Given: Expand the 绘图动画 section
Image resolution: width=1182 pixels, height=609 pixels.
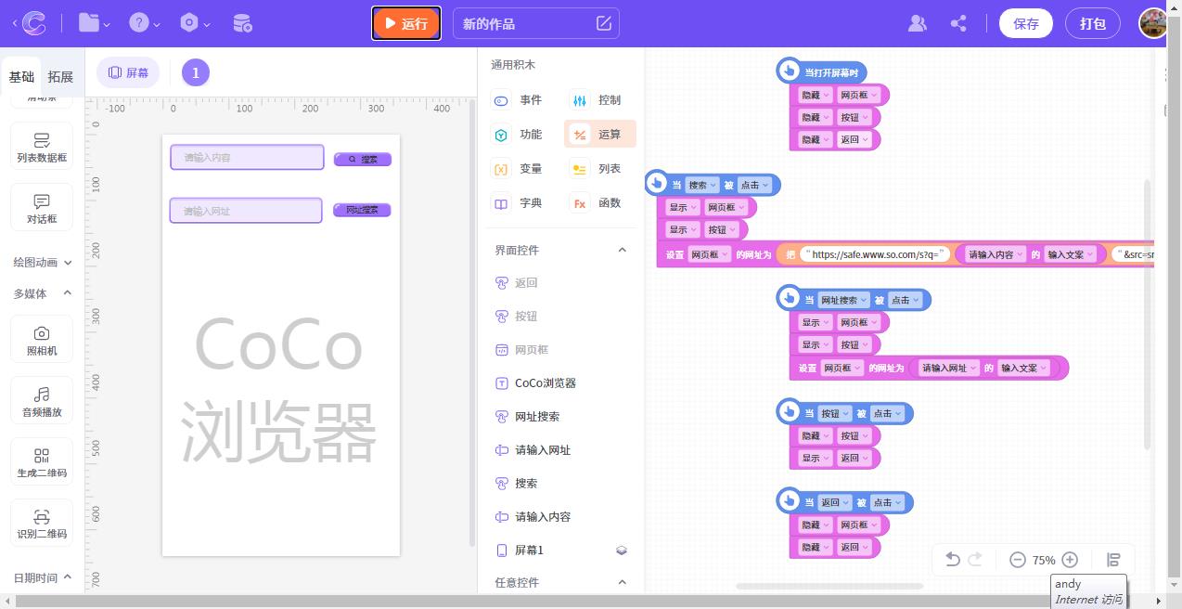Looking at the screenshot, I should click(42, 263).
